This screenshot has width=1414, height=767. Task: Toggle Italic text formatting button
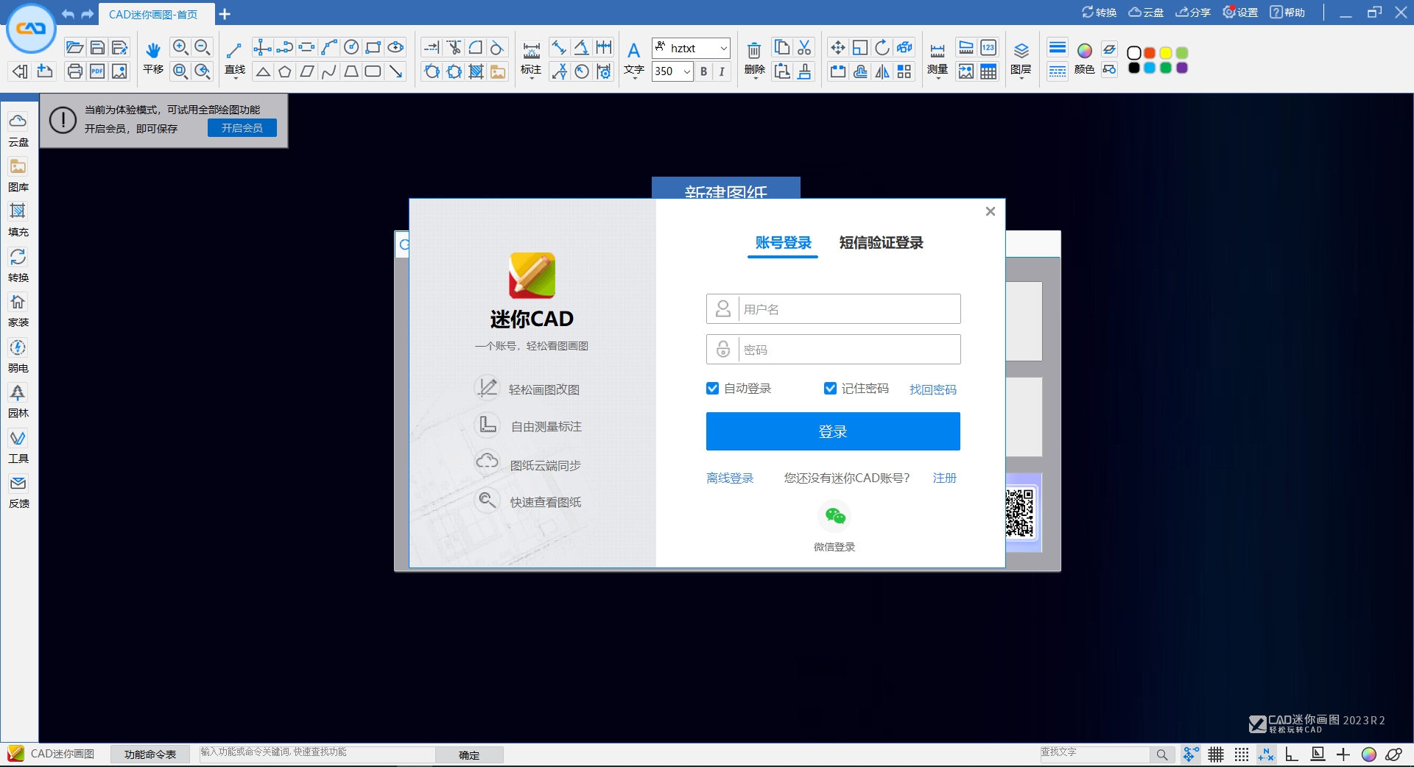[722, 71]
